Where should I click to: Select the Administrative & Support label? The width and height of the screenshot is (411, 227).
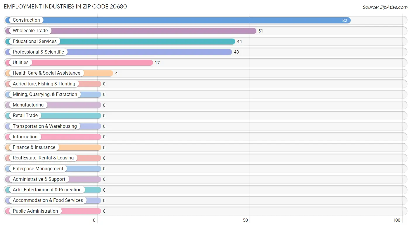click(39, 179)
